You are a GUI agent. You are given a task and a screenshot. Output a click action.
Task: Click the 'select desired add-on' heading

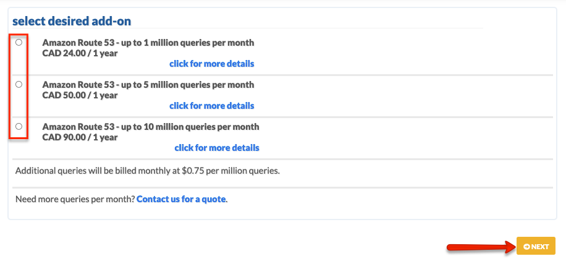tap(72, 21)
